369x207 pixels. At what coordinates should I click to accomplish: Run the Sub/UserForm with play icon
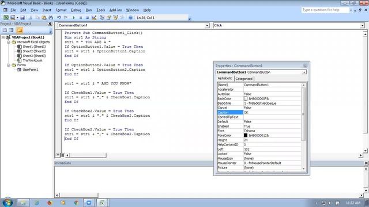coord(74,18)
